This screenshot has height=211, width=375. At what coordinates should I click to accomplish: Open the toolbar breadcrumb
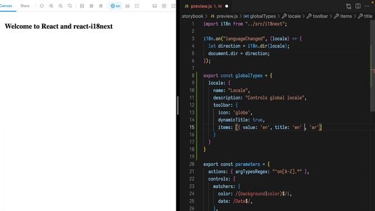pyautogui.click(x=321, y=16)
